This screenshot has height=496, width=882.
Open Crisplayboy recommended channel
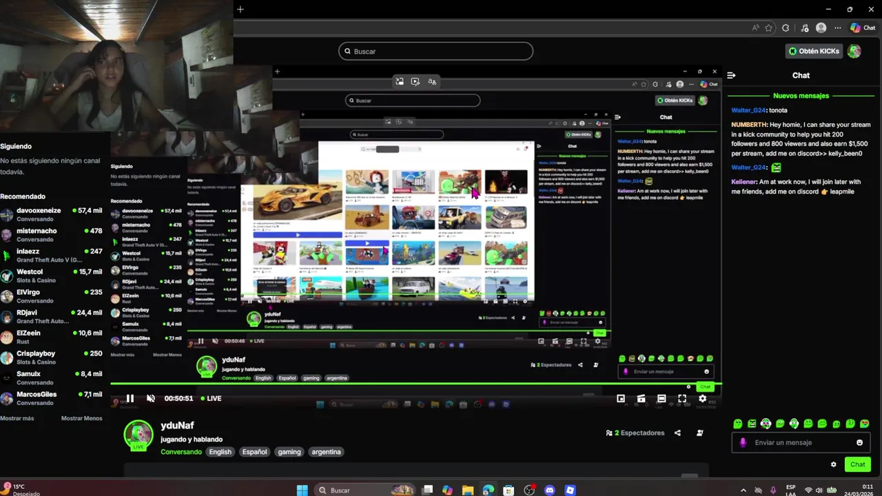pos(52,358)
